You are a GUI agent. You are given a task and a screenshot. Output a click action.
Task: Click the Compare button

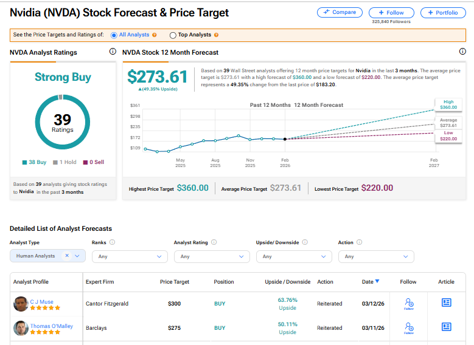tap(340, 12)
